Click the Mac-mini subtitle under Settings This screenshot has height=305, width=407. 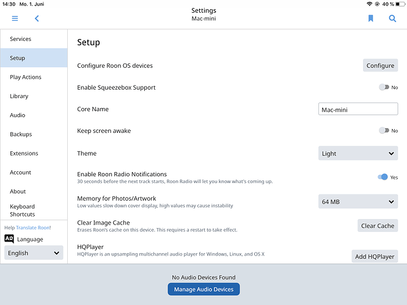(204, 18)
